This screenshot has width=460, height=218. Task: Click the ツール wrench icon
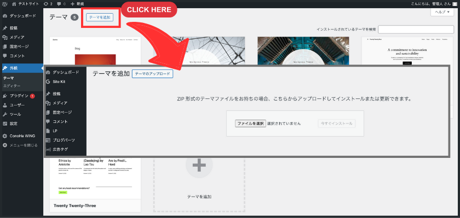coord(5,114)
